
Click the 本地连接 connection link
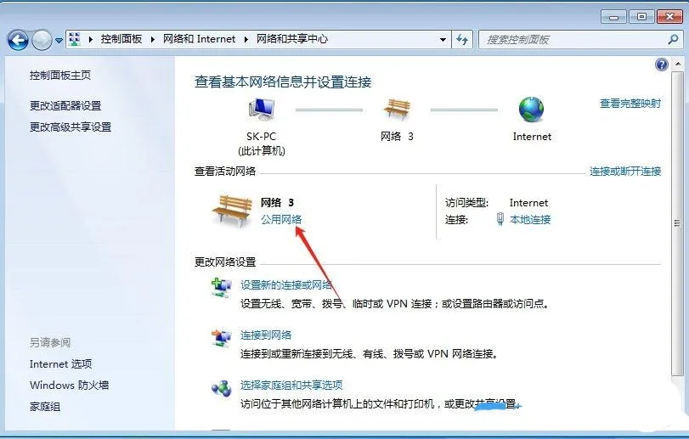(530, 219)
